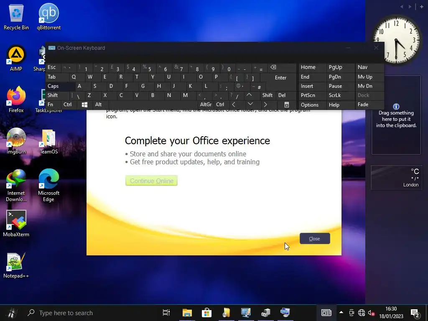Click the M key on On-Screen Keyboard
Viewport: 428px width, 321px height.
[189, 95]
